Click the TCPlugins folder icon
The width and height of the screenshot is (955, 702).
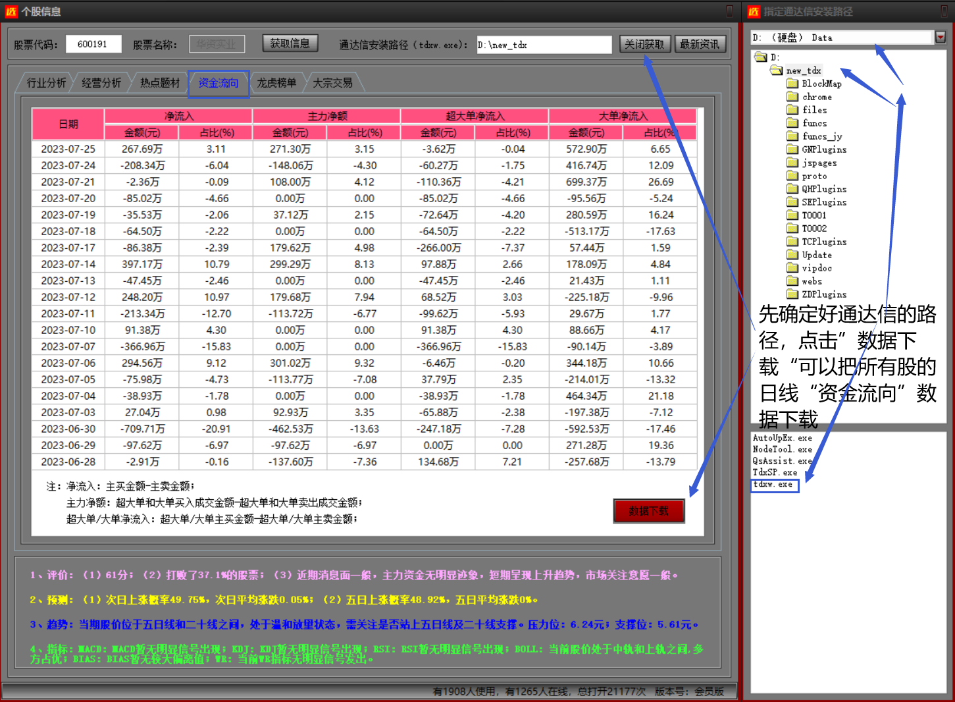click(x=792, y=242)
